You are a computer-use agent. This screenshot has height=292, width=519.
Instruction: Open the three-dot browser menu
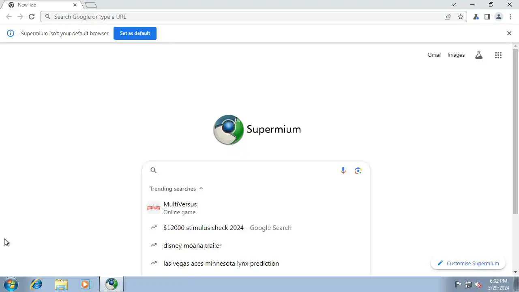pyautogui.click(x=510, y=17)
